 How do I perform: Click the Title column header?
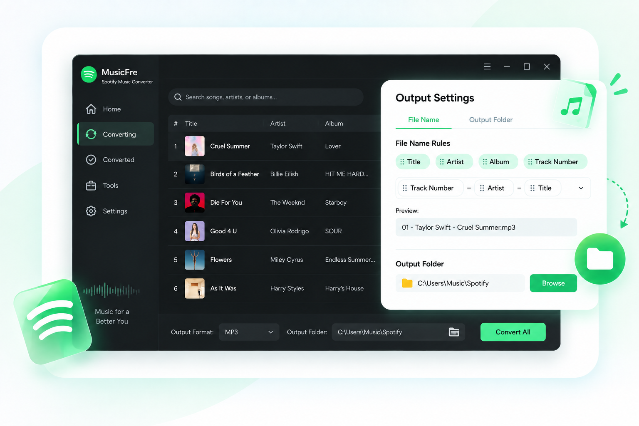tap(191, 124)
